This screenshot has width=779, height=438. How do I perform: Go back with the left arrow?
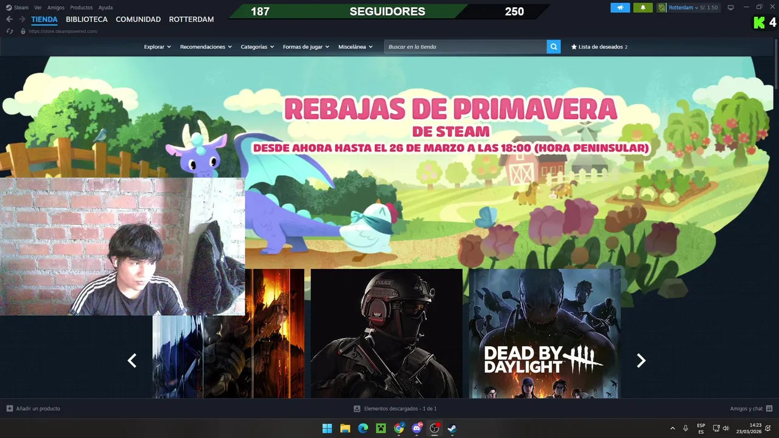(x=9, y=19)
